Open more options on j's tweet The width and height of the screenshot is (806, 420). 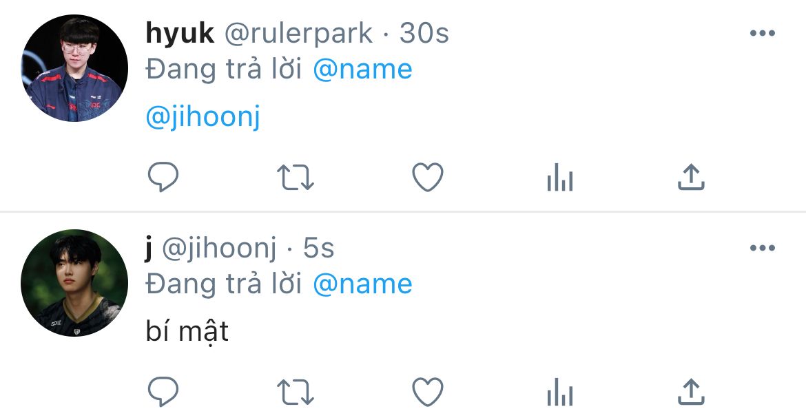click(763, 248)
